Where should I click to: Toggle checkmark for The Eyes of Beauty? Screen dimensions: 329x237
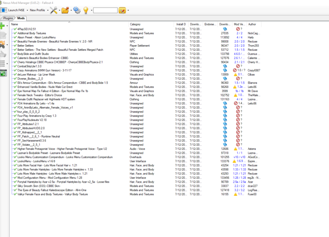15,190
